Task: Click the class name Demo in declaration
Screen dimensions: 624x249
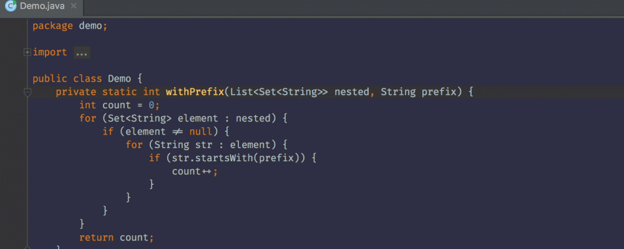Action: click(x=119, y=79)
